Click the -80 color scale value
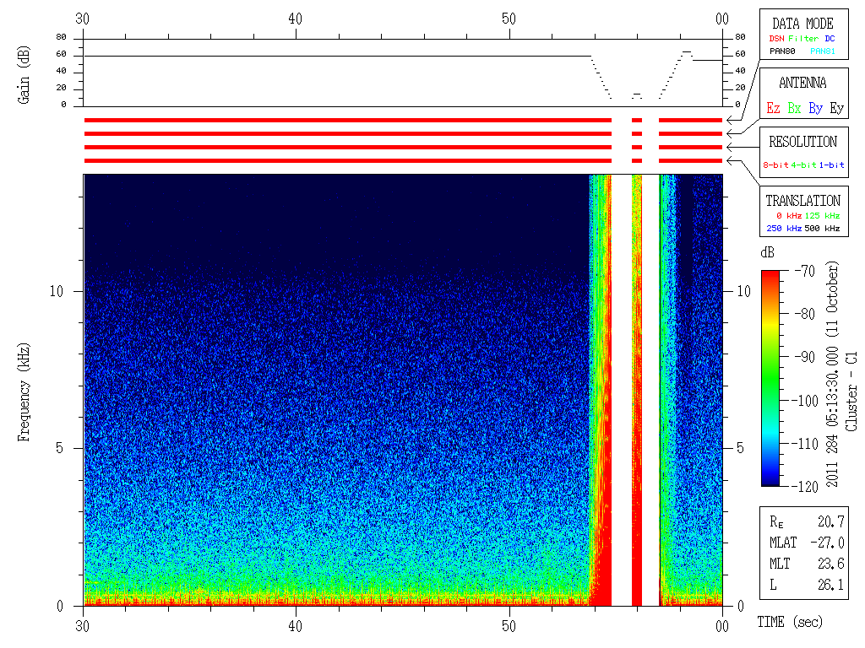The width and height of the screenshot is (865, 648). click(805, 314)
